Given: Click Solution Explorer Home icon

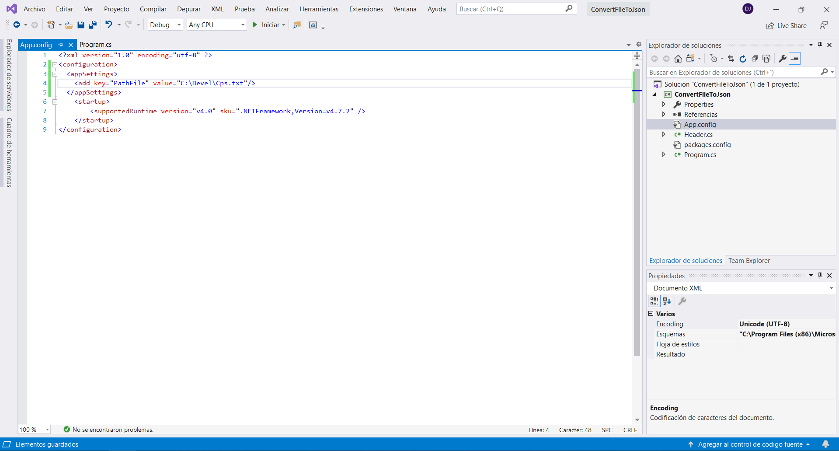Looking at the screenshot, I should 678,59.
